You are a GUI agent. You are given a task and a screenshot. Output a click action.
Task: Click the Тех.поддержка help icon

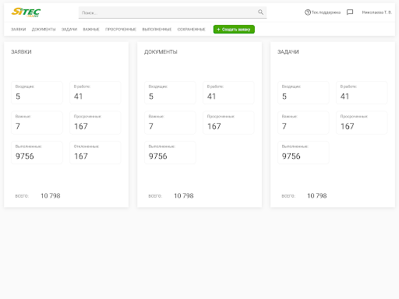308,12
